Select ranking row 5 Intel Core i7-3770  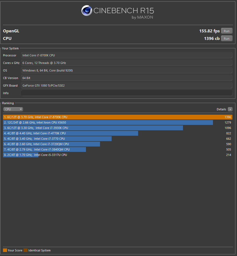click(x=118, y=139)
